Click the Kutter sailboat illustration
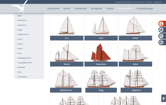This screenshot has height=105, width=166. (135, 25)
